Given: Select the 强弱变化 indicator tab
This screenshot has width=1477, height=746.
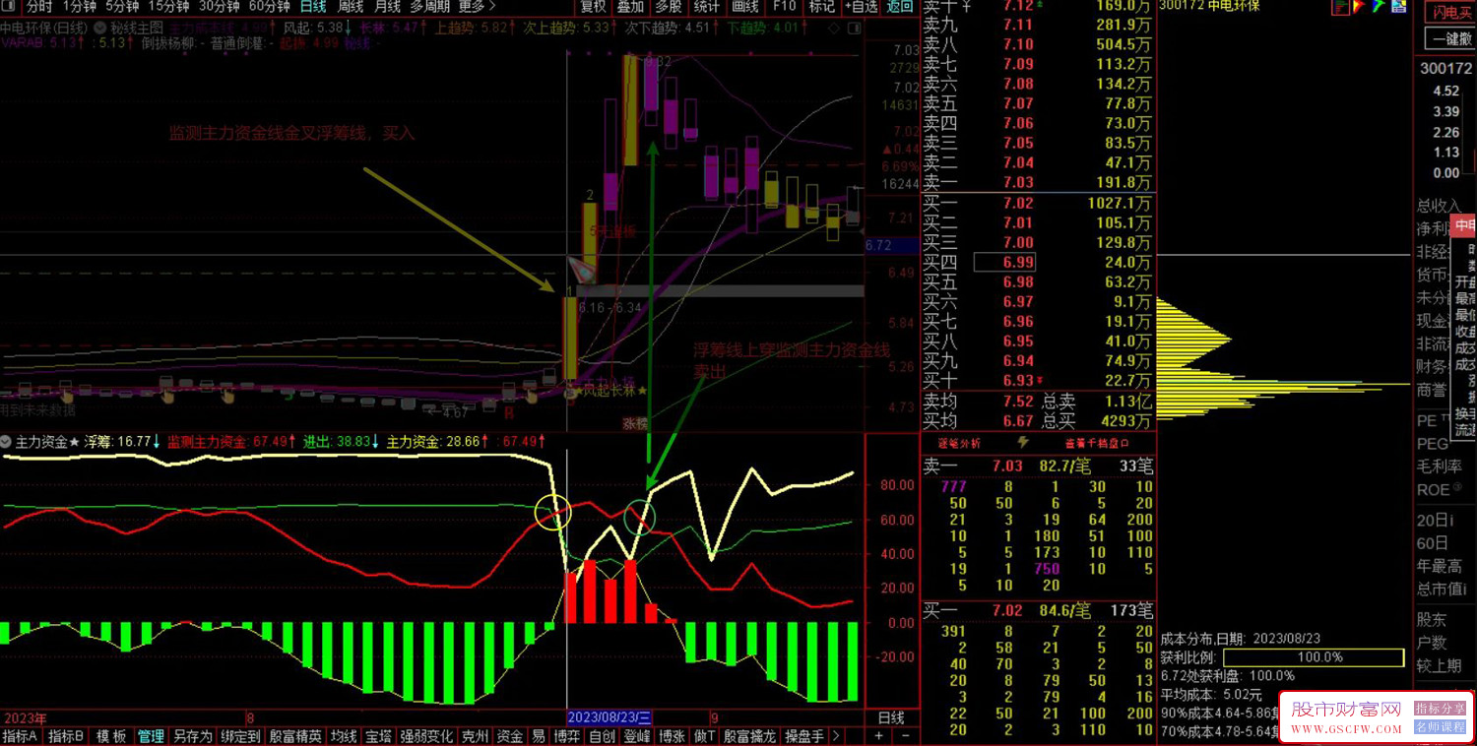Looking at the screenshot, I should coord(427,736).
